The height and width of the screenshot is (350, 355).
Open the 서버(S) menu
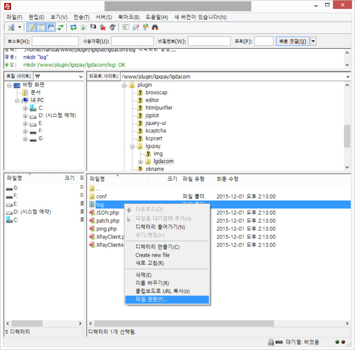[104, 17]
